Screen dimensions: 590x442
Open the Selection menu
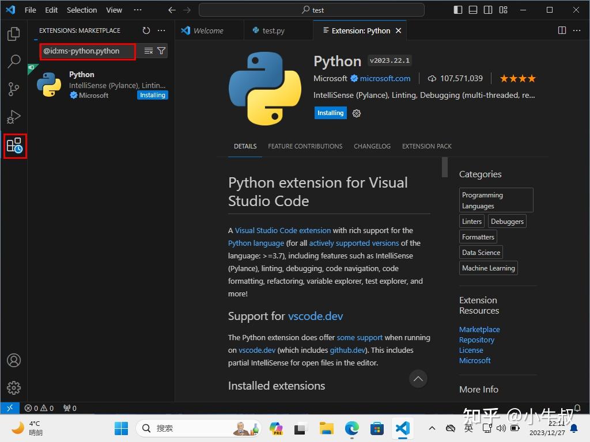click(81, 10)
